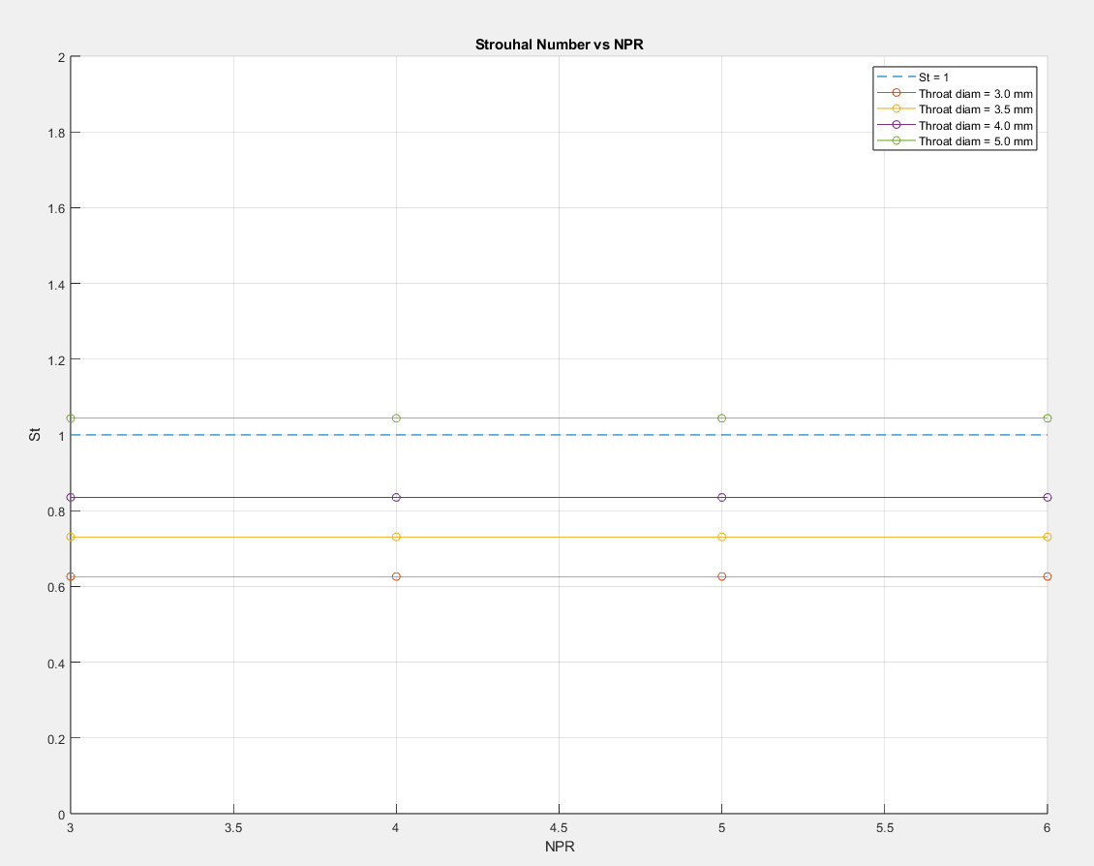This screenshot has width=1094, height=866.
Task: Click legend entry 'Throat diam = 3.0 mm'
Action: [975, 94]
